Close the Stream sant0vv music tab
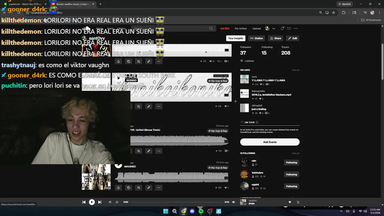 coord(93,4)
